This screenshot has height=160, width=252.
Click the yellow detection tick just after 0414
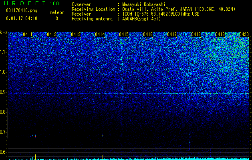(103, 157)
